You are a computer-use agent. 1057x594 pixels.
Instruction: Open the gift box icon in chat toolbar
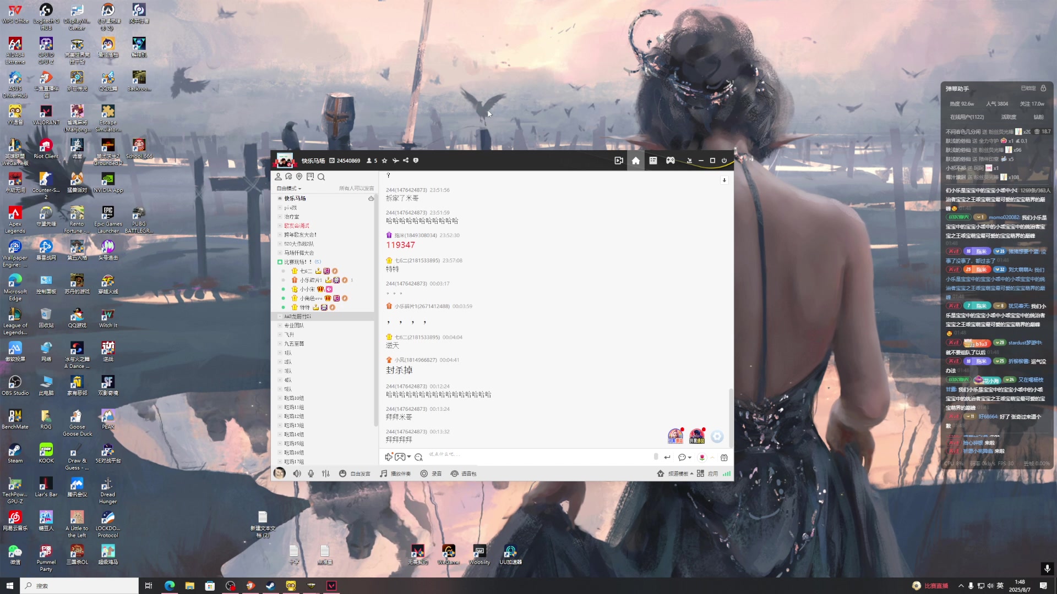tap(724, 458)
